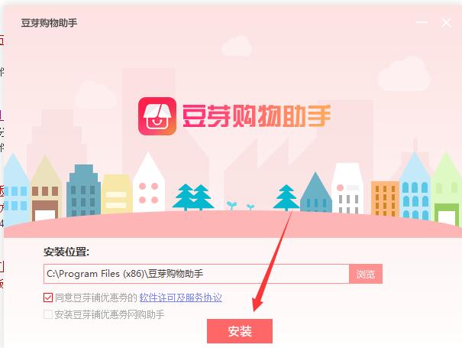This screenshot has width=462, height=348.
Task: Click the 豆芽购物助手 red shop logo icon
Action: coord(157,116)
